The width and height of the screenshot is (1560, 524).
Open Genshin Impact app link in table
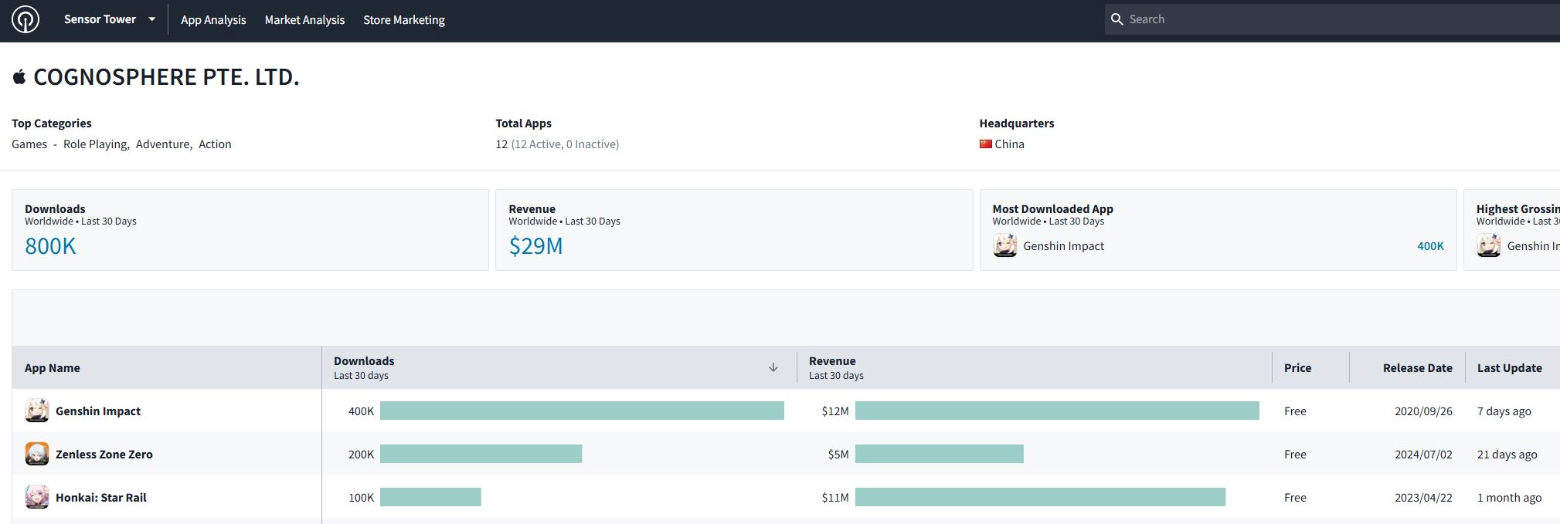[98, 411]
